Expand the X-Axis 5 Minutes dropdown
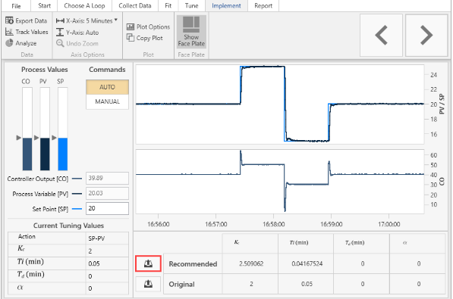This screenshot has width=453, height=299. tap(87, 20)
